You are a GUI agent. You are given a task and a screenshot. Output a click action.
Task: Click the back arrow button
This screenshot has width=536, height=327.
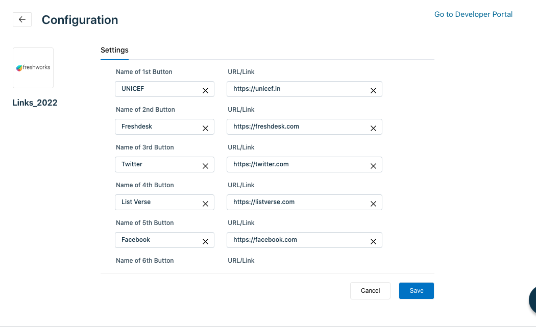(22, 19)
